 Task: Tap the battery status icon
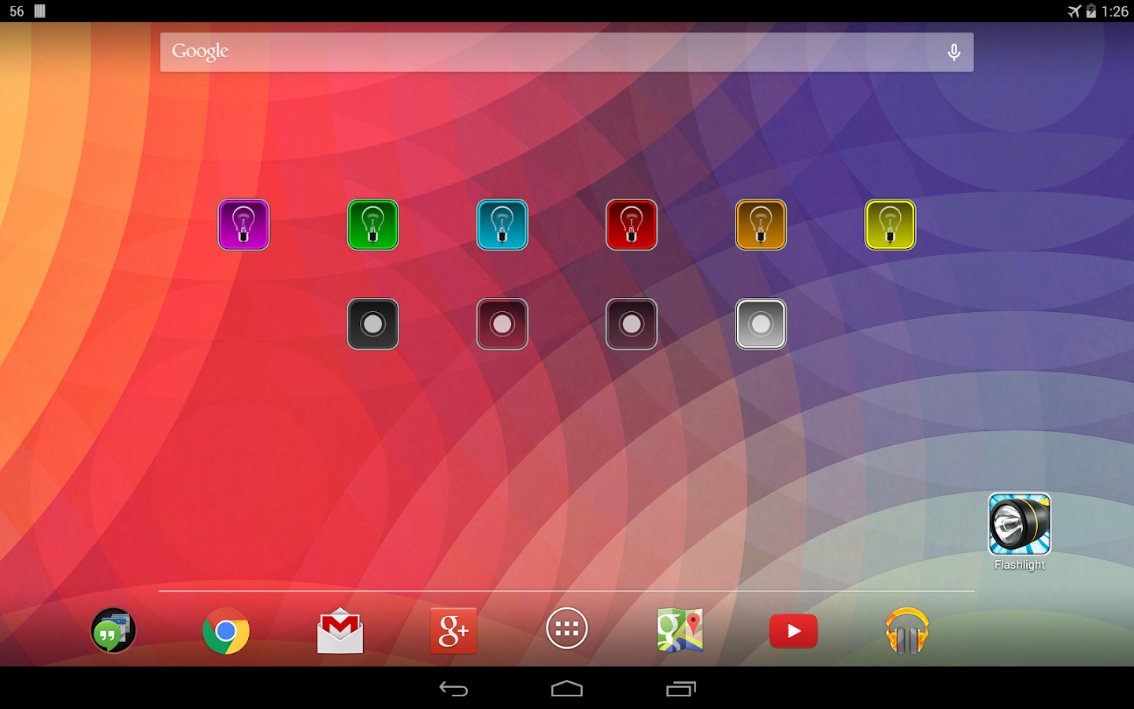tap(1091, 11)
